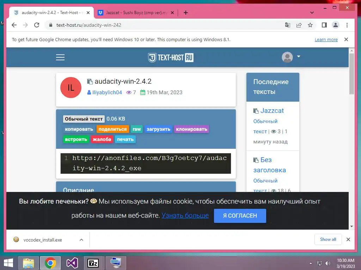Click the Узнать больше cookie link
This screenshot has height=270, width=361.
point(185,216)
